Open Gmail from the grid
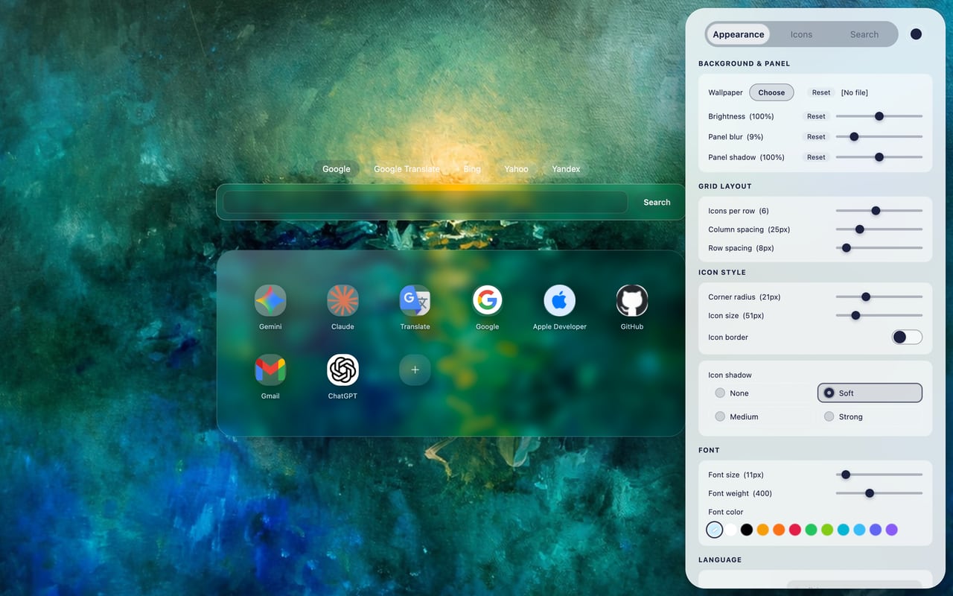The width and height of the screenshot is (953, 596). click(270, 370)
